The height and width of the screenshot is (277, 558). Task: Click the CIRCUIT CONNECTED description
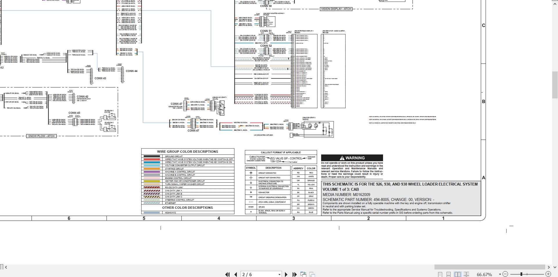pos(267,173)
